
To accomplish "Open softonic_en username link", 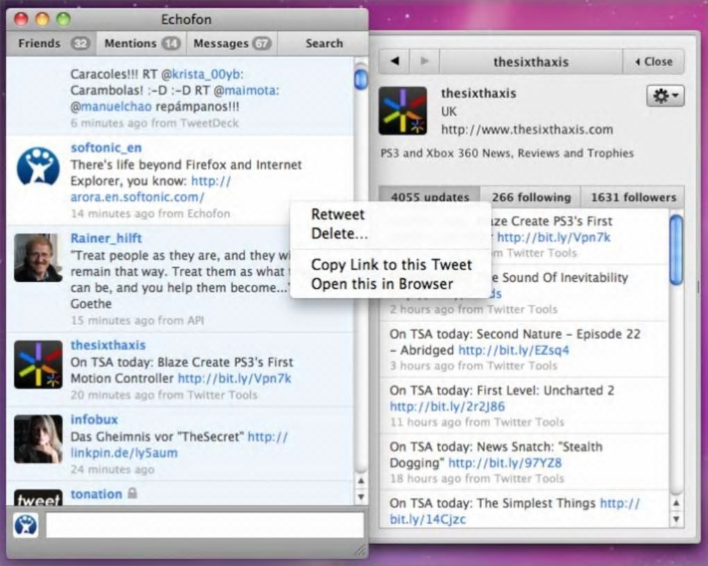I will pos(106,148).
